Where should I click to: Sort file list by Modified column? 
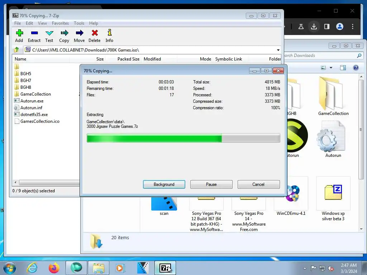159,59
